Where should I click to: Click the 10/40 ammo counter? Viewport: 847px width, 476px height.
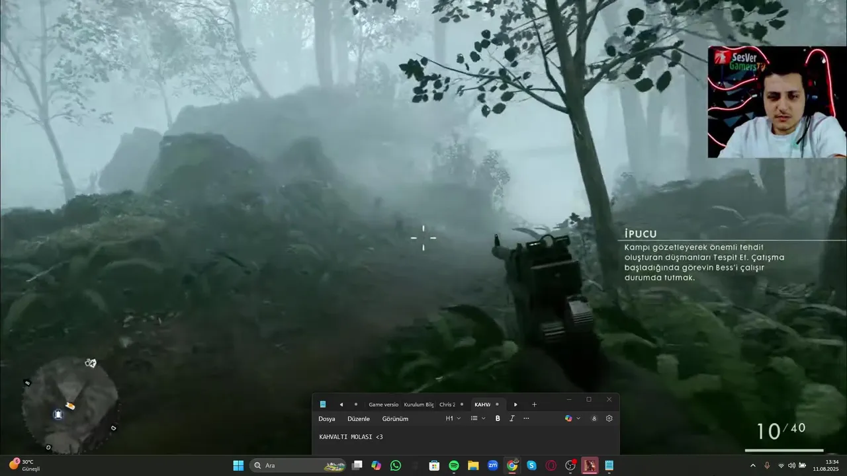[781, 430]
